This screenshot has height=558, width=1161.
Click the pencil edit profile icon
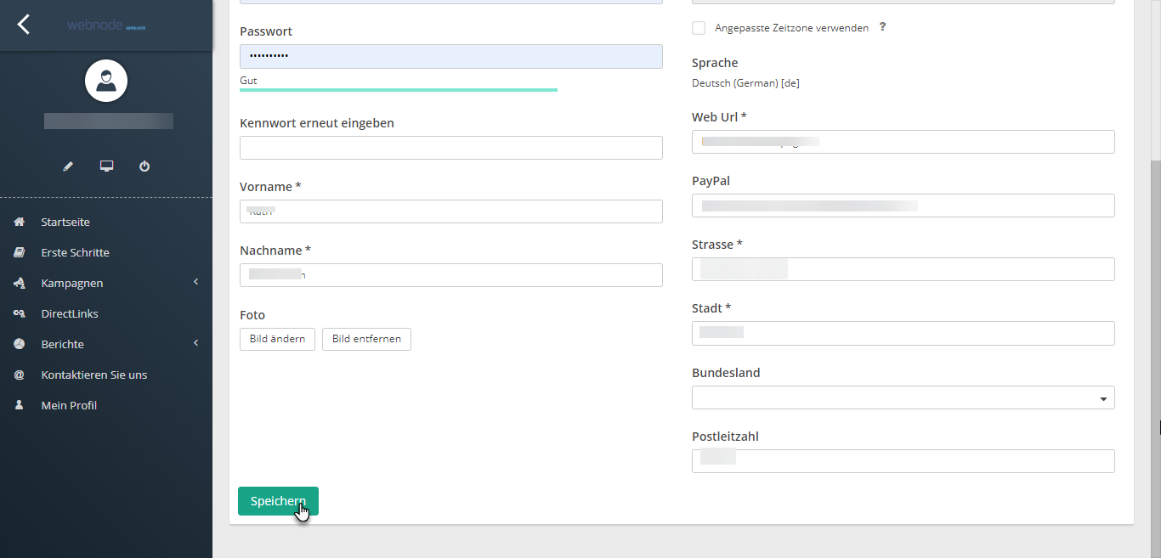click(x=68, y=166)
